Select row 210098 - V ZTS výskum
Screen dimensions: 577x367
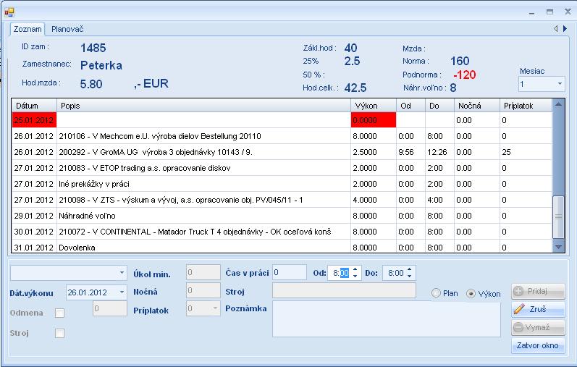(x=282, y=200)
